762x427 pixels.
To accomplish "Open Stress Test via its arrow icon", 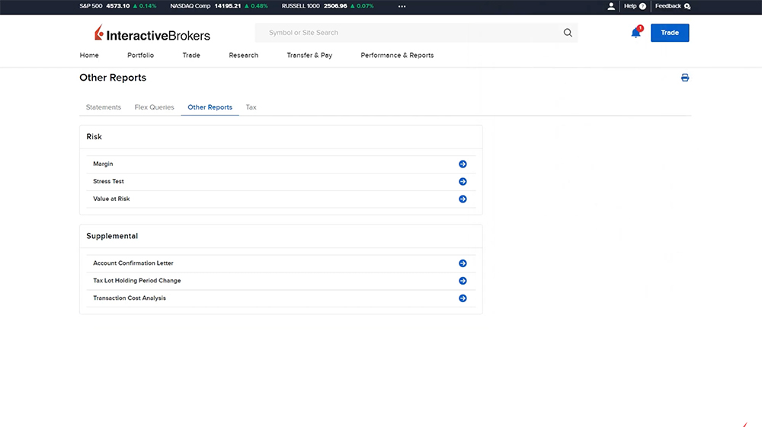I will click(463, 182).
